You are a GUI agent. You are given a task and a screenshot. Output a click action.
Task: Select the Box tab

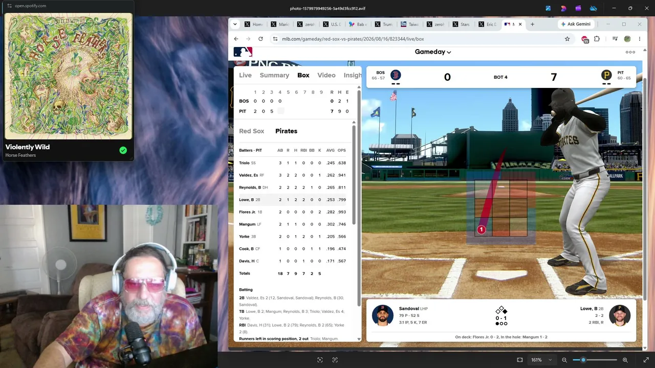pyautogui.click(x=303, y=75)
